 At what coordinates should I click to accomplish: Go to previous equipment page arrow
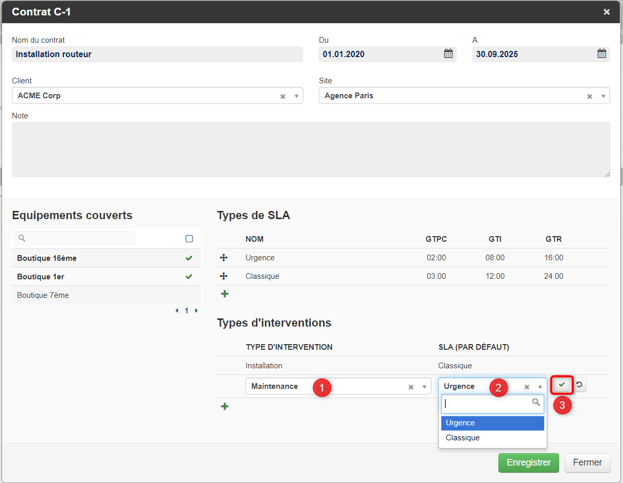click(177, 311)
